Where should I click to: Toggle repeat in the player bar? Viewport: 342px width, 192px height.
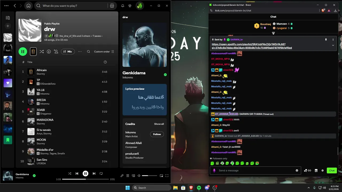pos(101,173)
